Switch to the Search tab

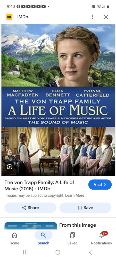pos(43,238)
